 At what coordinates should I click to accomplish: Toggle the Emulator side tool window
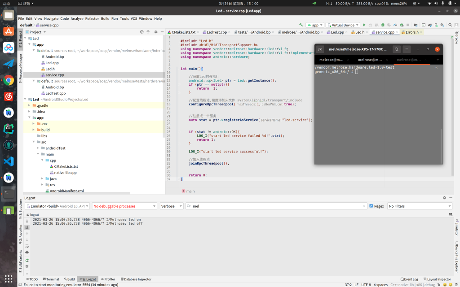click(456, 227)
